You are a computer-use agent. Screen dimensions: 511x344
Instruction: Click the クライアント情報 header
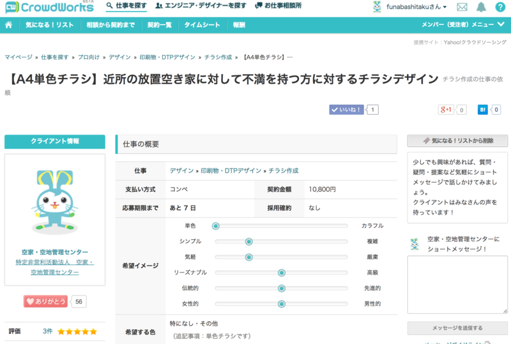click(55, 142)
